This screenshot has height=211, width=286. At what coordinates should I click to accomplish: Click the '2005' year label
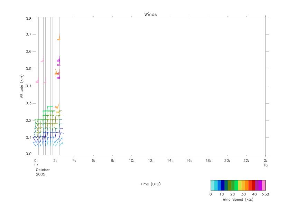pyautogui.click(x=40, y=174)
